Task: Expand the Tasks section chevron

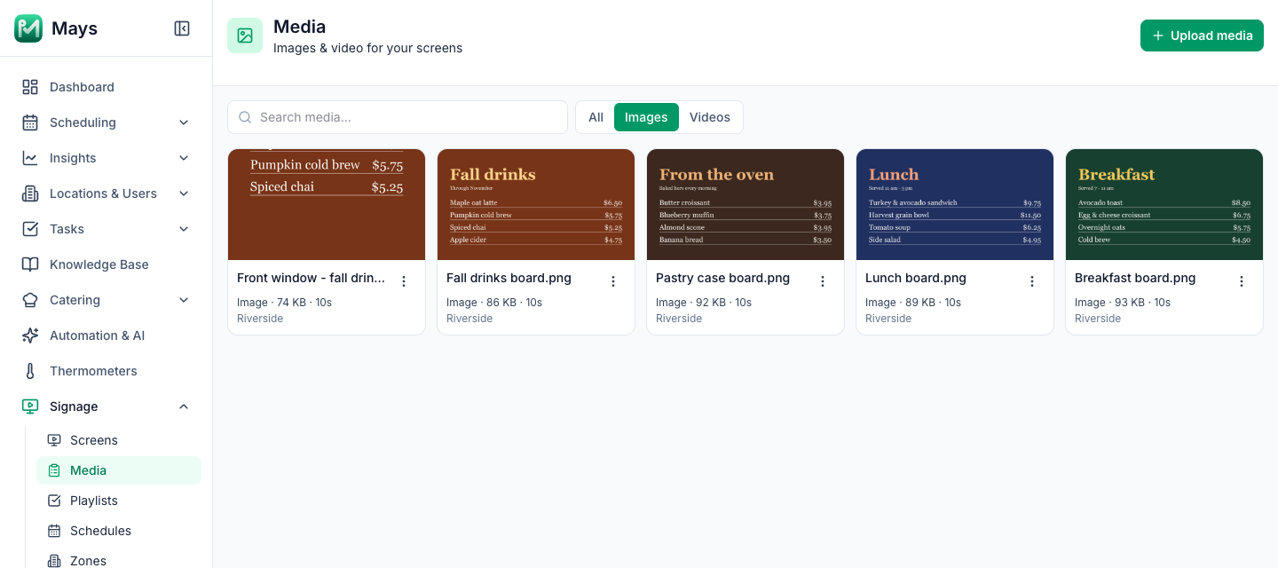Action: point(184,229)
